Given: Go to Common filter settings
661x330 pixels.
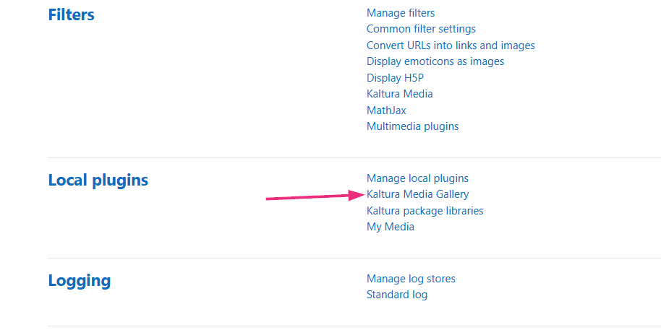Looking at the screenshot, I should coord(421,29).
